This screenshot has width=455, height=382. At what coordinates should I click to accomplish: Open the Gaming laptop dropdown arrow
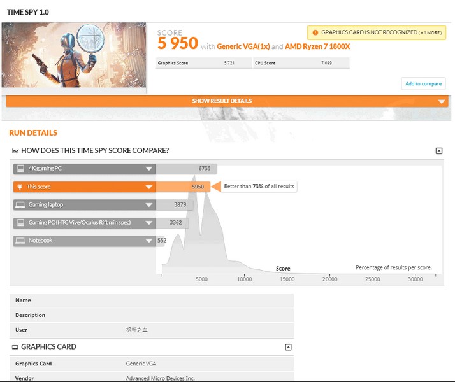point(149,205)
